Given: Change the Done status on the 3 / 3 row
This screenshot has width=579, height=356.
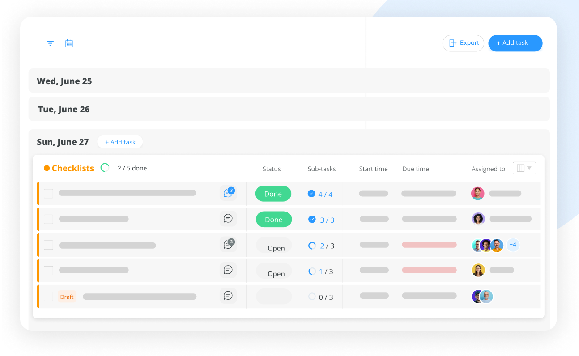Looking at the screenshot, I should 274,220.
